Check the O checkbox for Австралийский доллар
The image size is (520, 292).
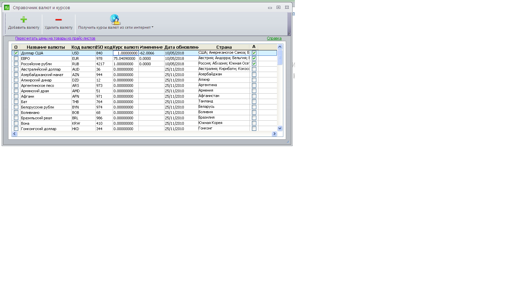click(16, 69)
